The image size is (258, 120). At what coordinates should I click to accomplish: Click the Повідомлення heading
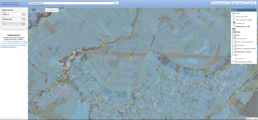[x=14, y=35]
